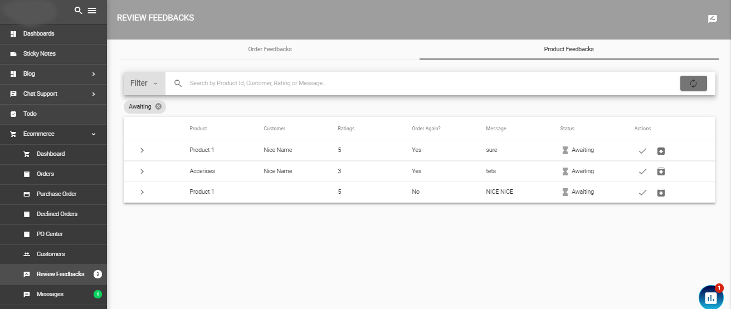This screenshot has height=309, width=731.
Task: Click the Ecommerce Dashboard cart icon
Action: 27,154
